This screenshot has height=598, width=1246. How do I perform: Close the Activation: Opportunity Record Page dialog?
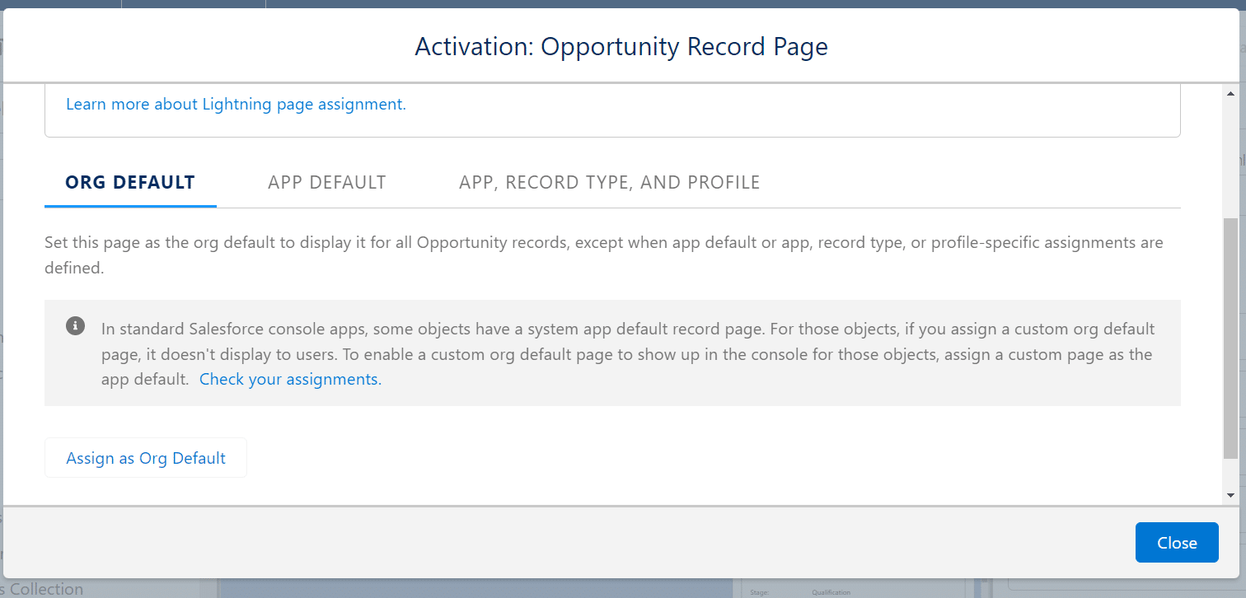click(1176, 542)
